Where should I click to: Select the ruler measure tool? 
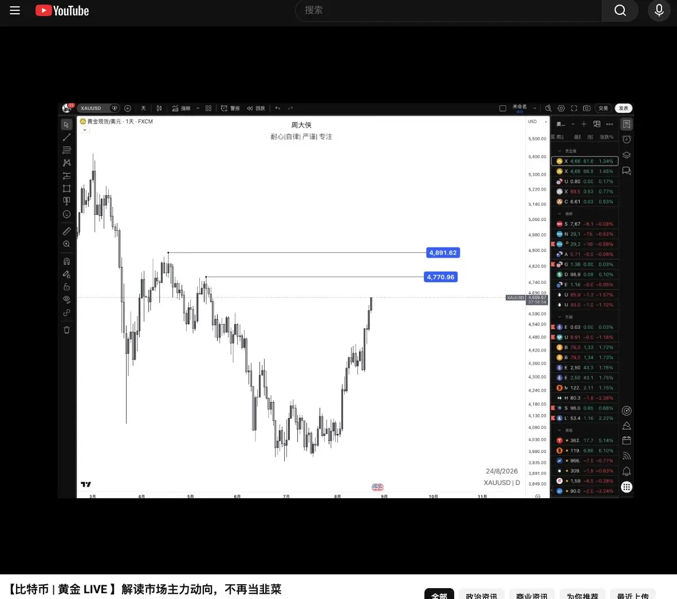66,231
